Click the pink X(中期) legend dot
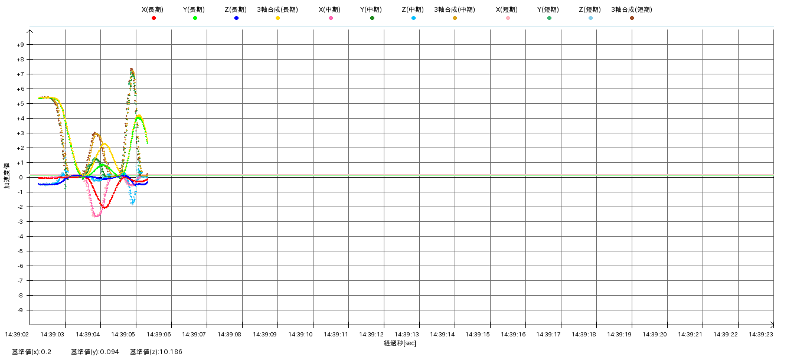This screenshot has height=360, width=797. [x=331, y=18]
